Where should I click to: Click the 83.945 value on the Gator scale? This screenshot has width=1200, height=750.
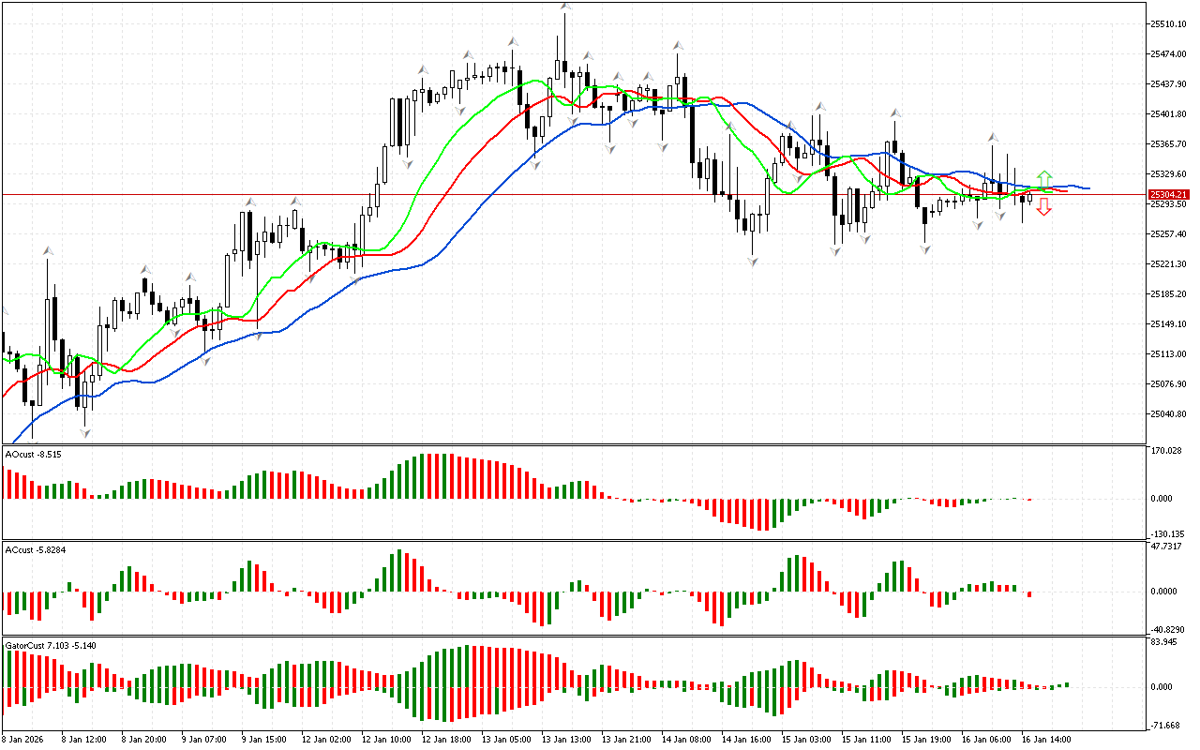pyautogui.click(x=1163, y=642)
